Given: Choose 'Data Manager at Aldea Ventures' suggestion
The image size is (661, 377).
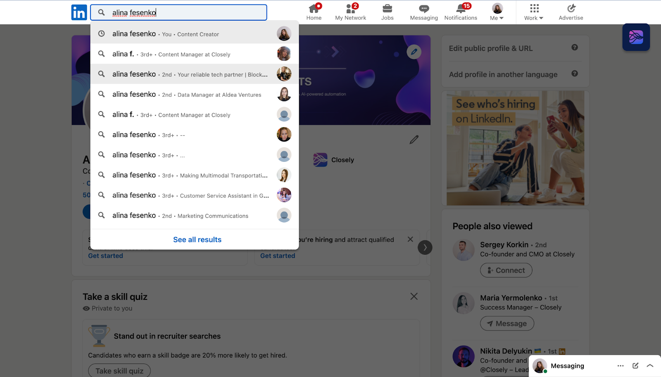Looking at the screenshot, I should pyautogui.click(x=195, y=95).
